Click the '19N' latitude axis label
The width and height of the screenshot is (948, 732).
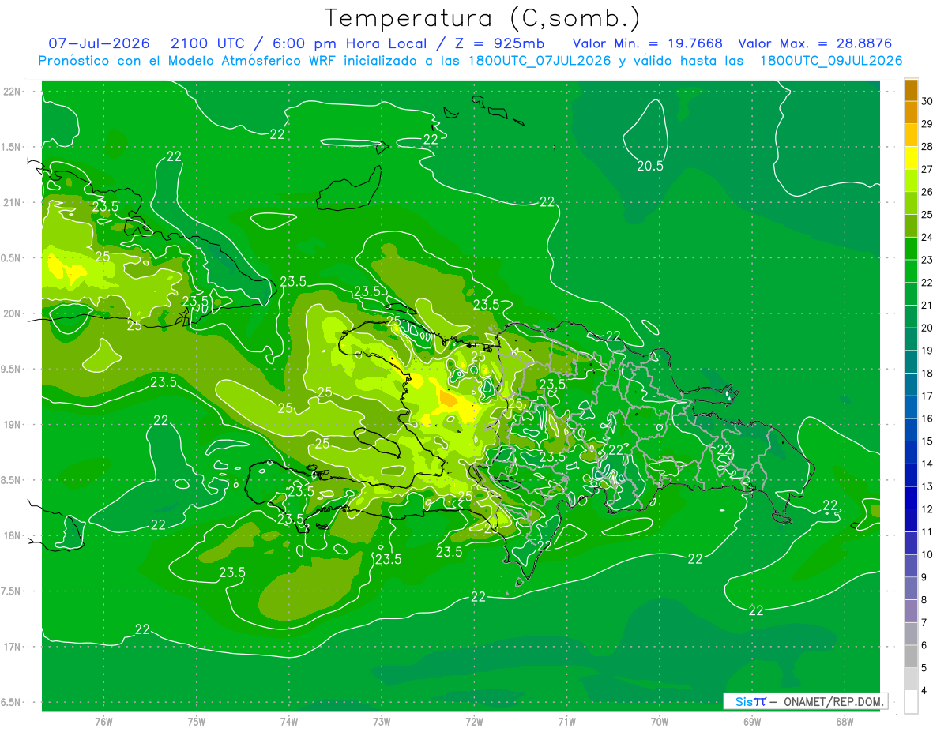(13, 425)
